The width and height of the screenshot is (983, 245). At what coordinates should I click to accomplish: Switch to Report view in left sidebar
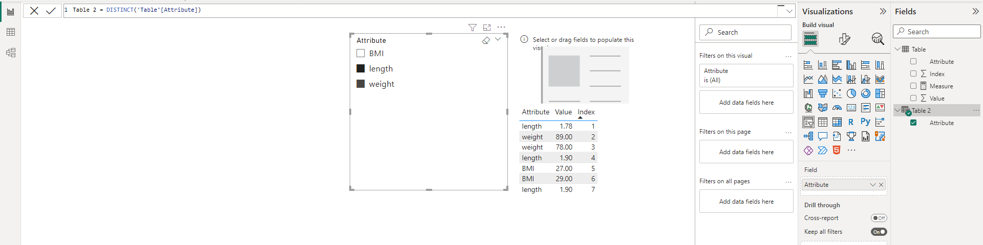click(x=11, y=11)
